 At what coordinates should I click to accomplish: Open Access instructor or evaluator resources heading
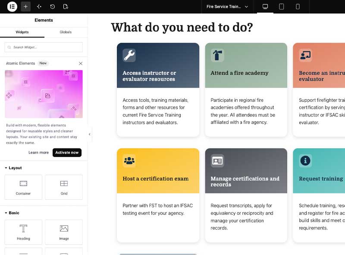point(149,76)
